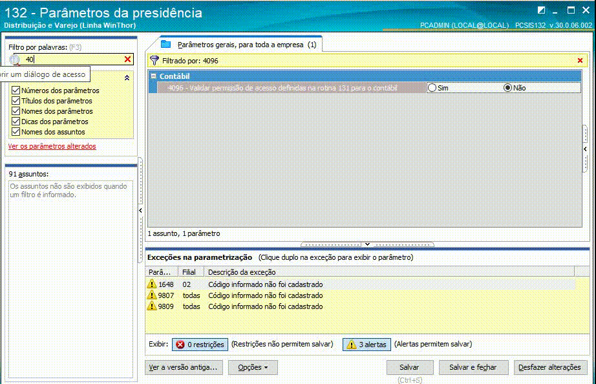596x384 pixels.
Task: Click the search magnifier icon in filter field
Action: [14, 59]
